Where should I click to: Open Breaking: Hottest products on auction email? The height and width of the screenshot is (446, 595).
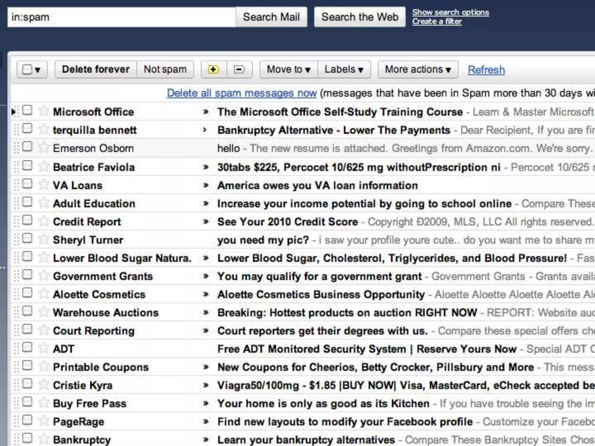point(347,313)
